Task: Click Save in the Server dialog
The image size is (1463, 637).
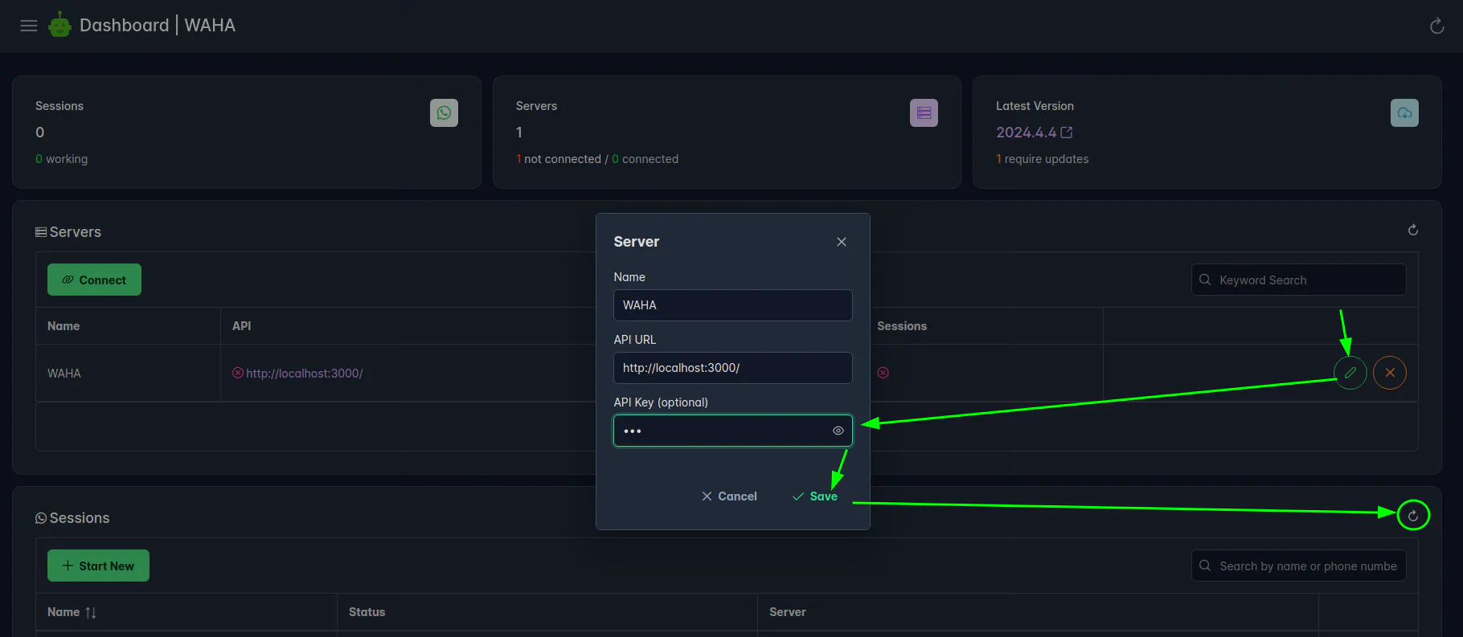Action: (x=815, y=496)
